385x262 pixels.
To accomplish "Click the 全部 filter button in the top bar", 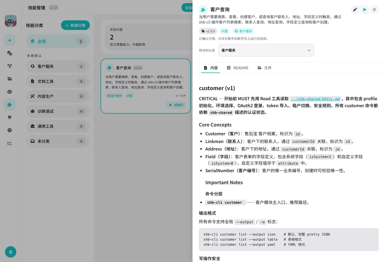I will pyautogui.click(x=187, y=7).
